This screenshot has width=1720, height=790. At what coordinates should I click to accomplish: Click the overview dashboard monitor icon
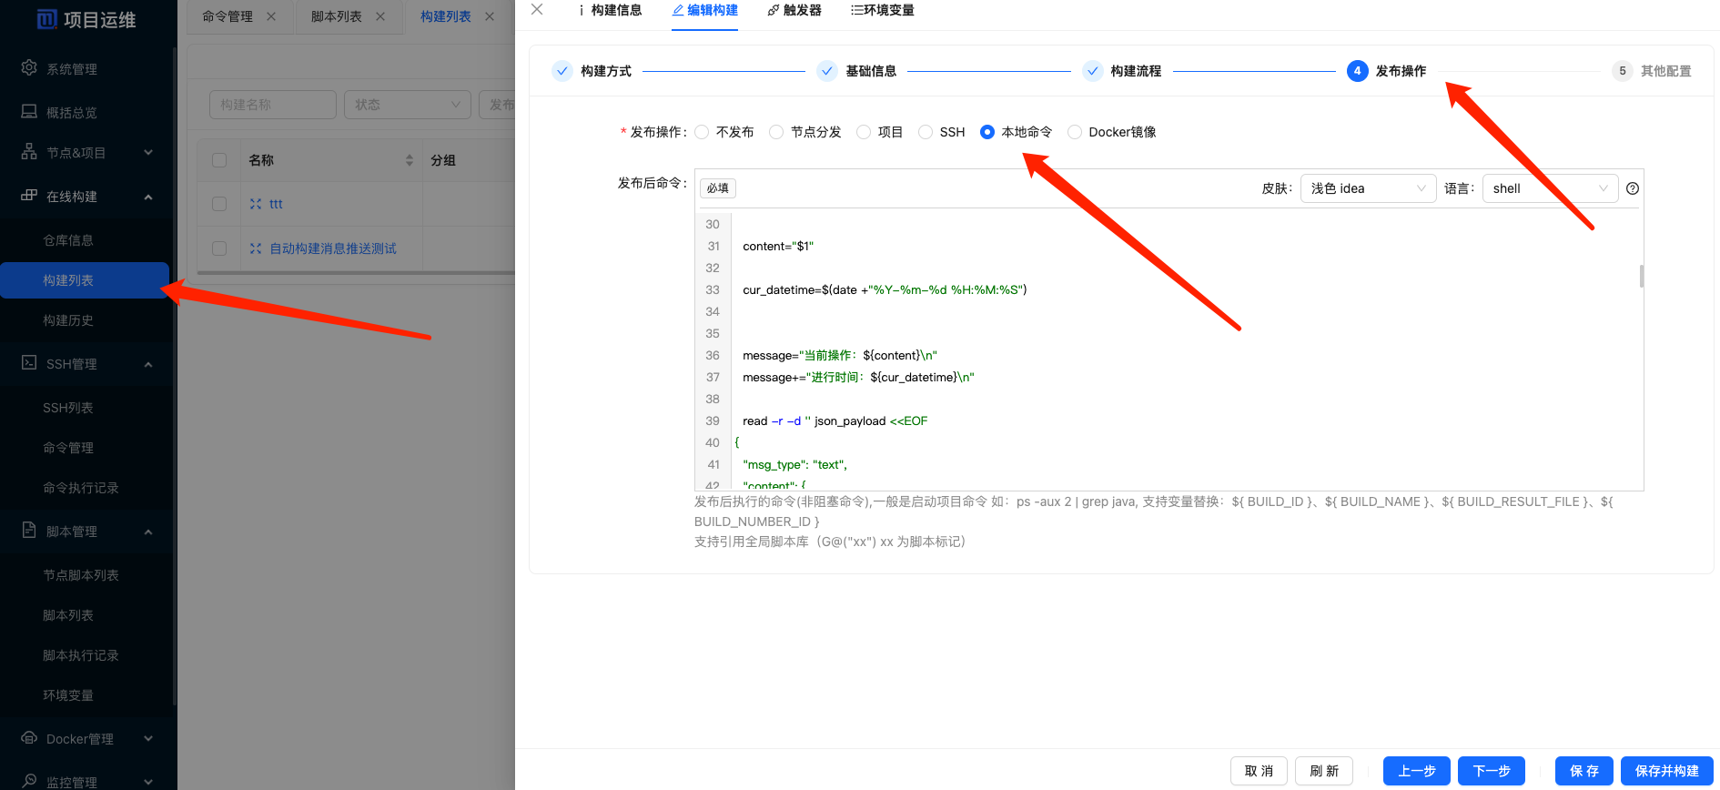29,112
